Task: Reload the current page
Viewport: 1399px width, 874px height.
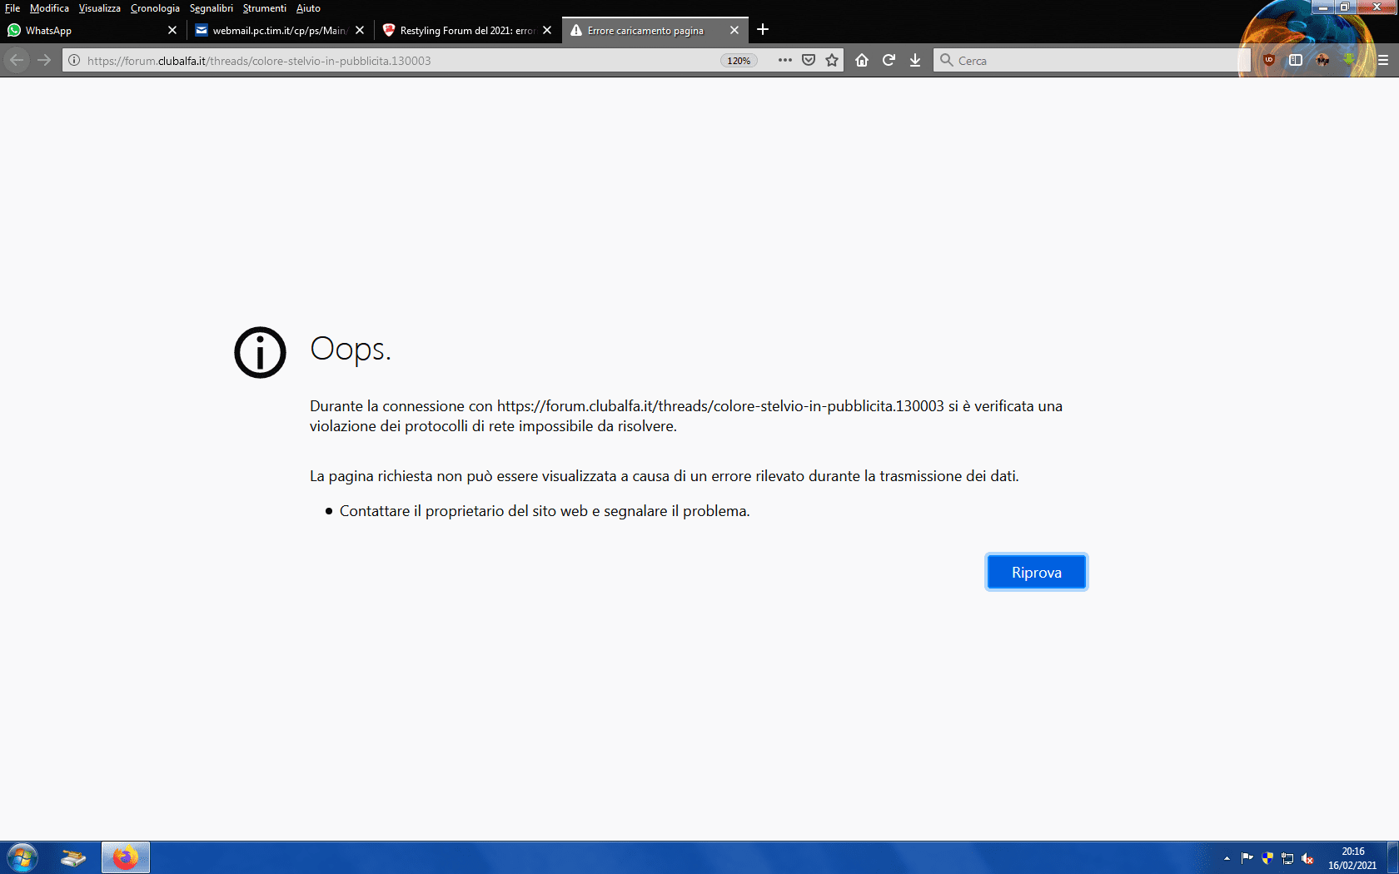Action: pyautogui.click(x=889, y=60)
